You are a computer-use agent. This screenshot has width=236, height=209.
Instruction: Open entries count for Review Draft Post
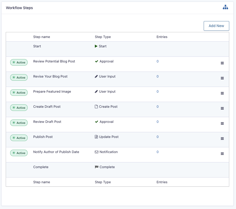(158, 122)
